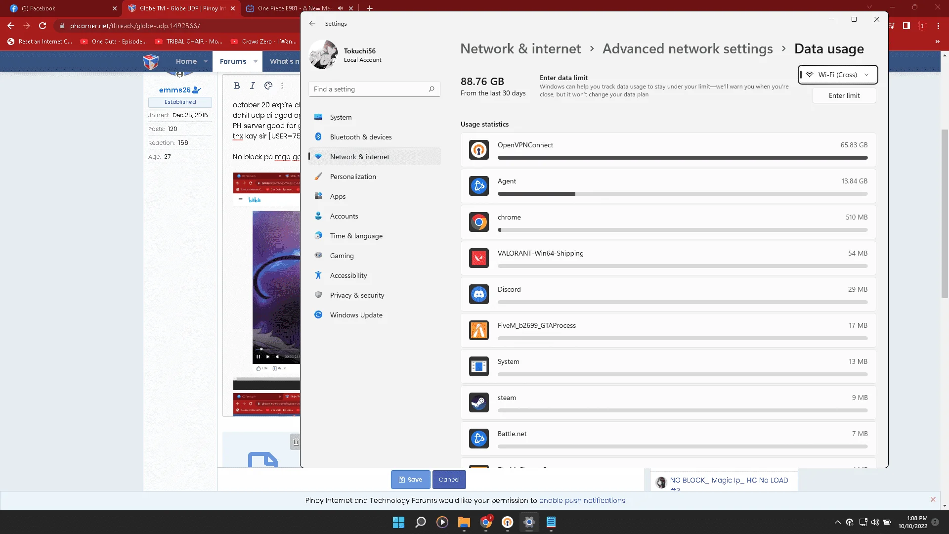
Task: Click the chrome icon in usage statistics
Action: pyautogui.click(x=478, y=222)
